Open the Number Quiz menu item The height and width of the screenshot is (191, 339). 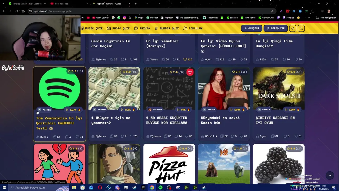point(167,28)
